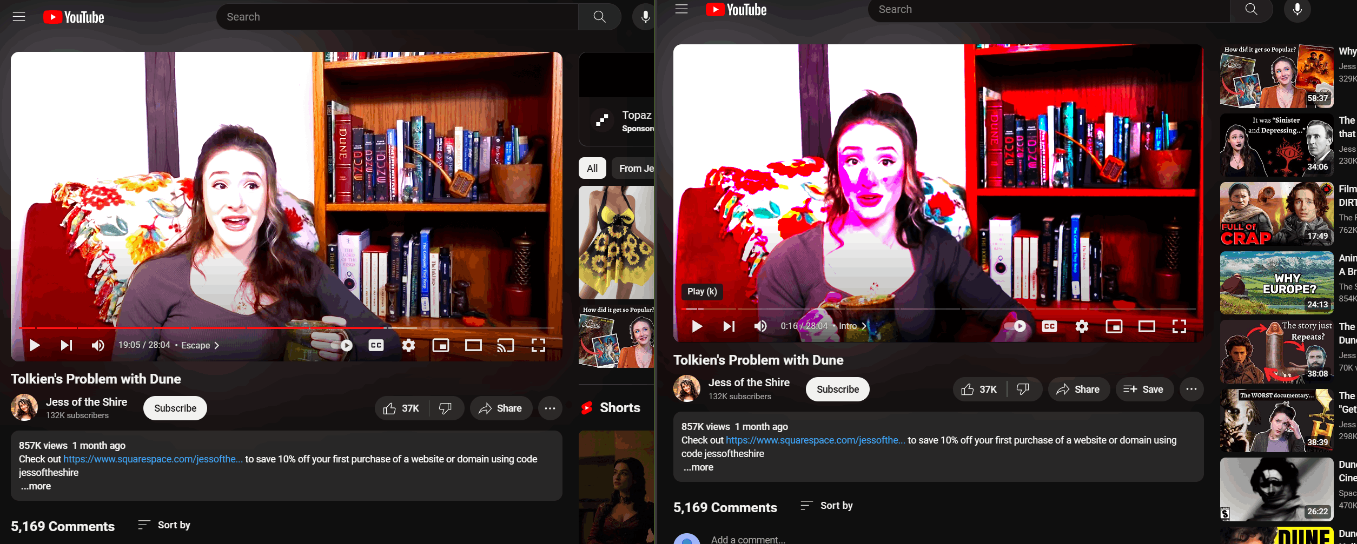Image resolution: width=1357 pixels, height=544 pixels.
Task: Open Sort by comments dropdown, right window
Action: (826, 506)
